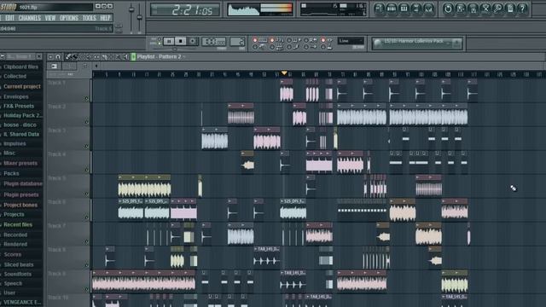
Task: Mute Track 4 using its green switch
Action: [x=87, y=170]
